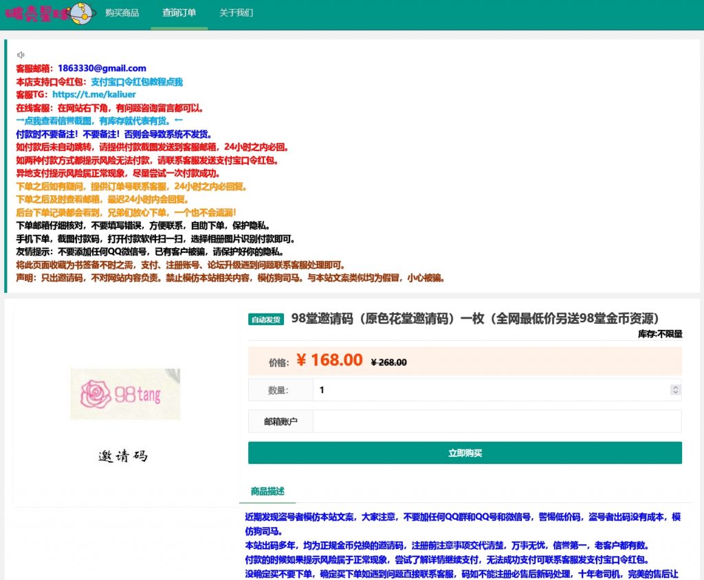Click the line starting 下单之后及时查看邮箱
704x580 pixels.
point(102,199)
